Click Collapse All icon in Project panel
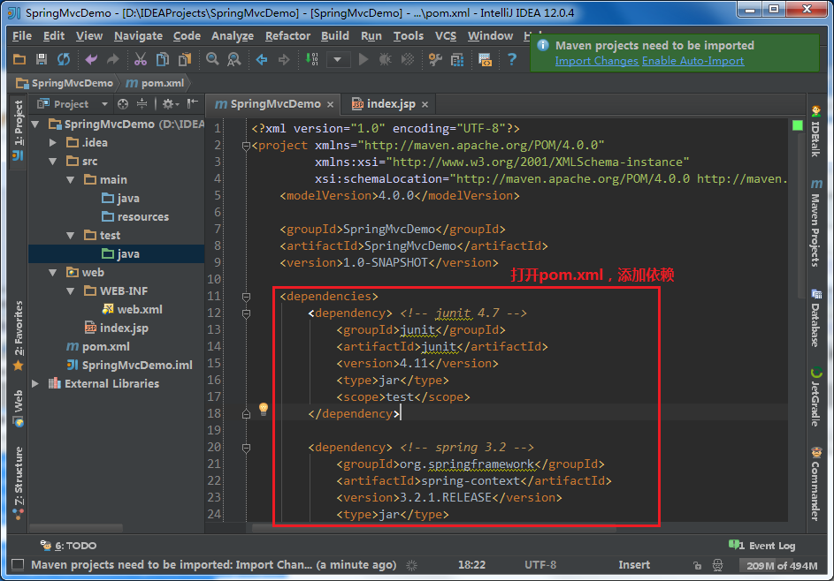The height and width of the screenshot is (581, 834). [142, 104]
